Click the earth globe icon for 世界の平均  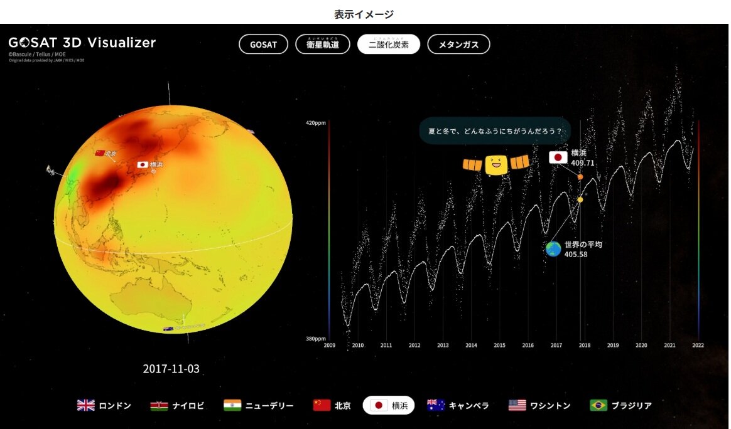pos(553,249)
